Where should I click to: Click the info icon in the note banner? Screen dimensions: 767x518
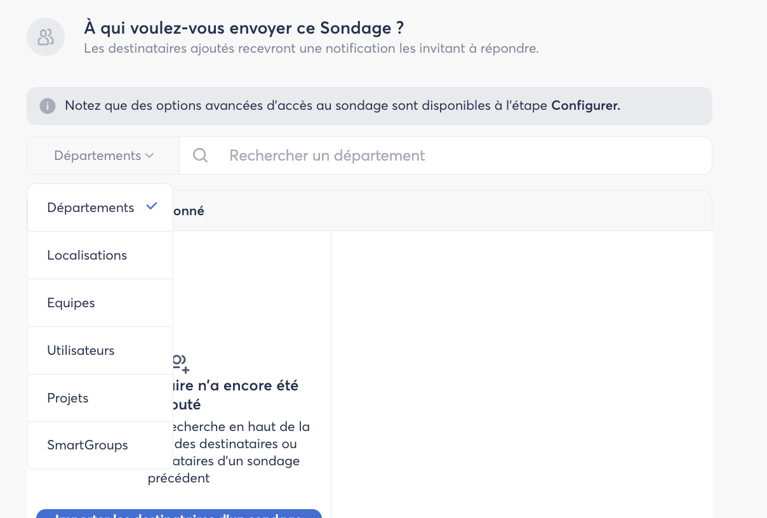tap(47, 106)
